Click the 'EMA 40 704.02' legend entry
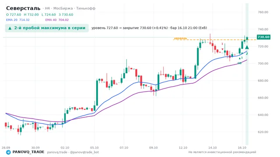 tap(57, 20)
